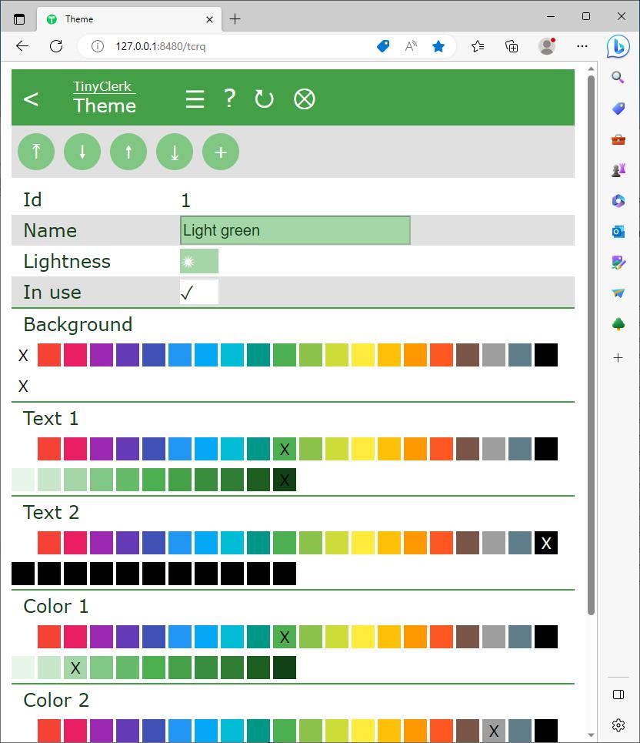Viewport: 640px width, 743px height.
Task: Click the question mark help icon
Action: coord(229,99)
